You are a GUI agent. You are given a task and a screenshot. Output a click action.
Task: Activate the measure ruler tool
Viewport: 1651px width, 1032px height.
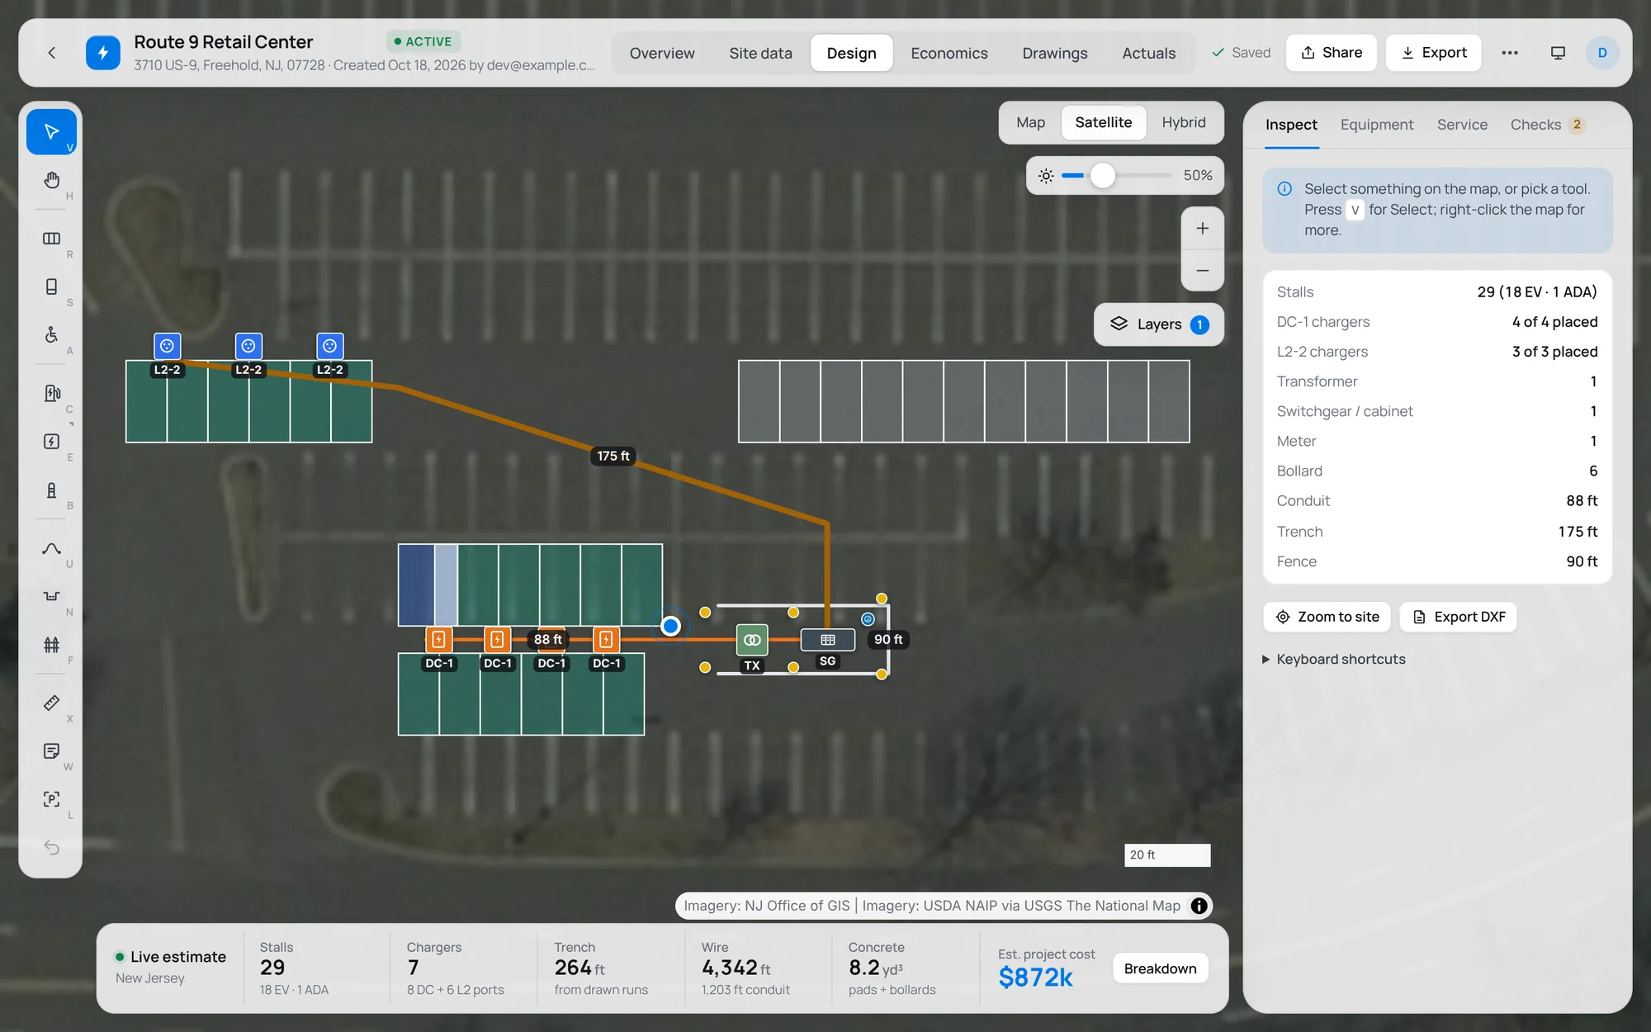pyautogui.click(x=51, y=703)
